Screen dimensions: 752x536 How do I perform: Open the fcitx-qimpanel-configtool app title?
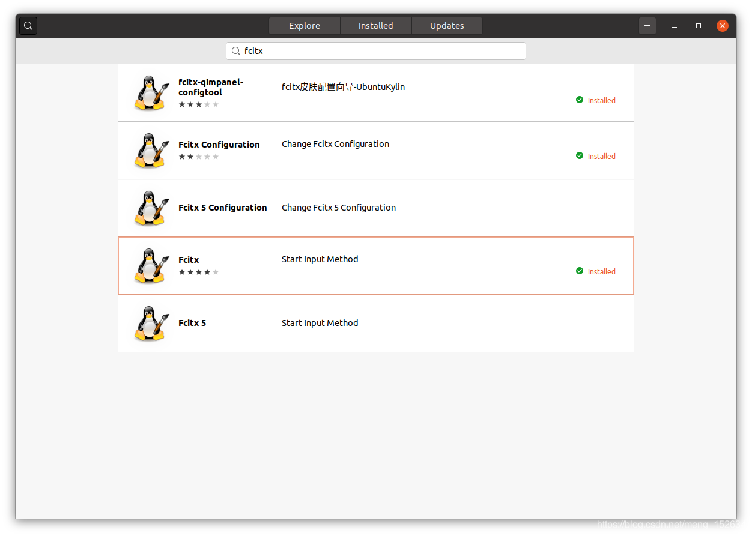coord(211,87)
